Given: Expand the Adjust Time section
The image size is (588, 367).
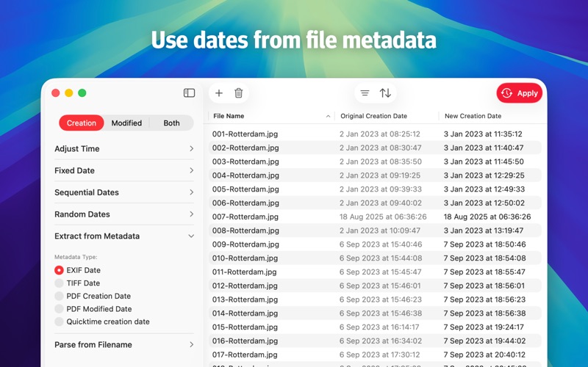Looking at the screenshot, I should [x=124, y=149].
